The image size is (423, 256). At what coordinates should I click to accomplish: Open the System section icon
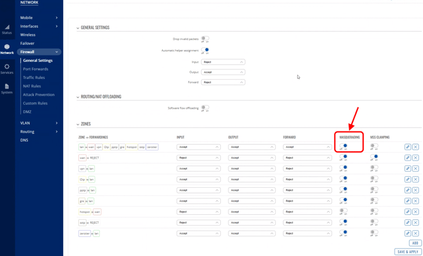pos(7,88)
